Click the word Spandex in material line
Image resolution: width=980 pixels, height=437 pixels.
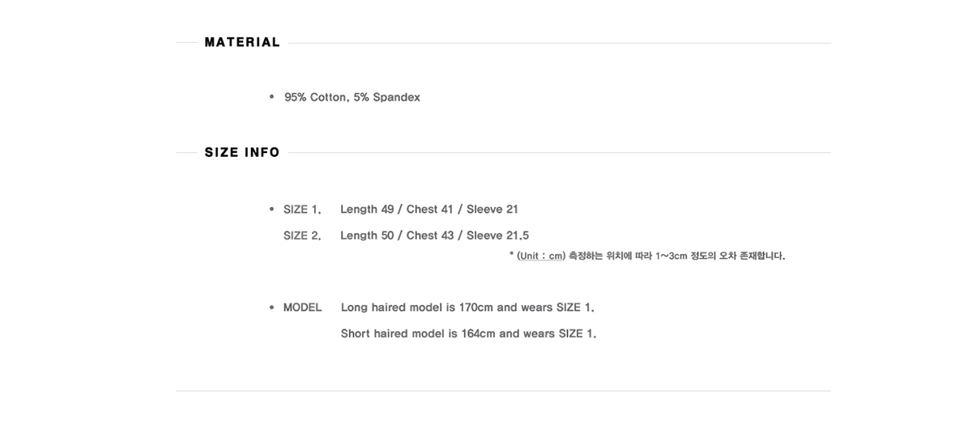tap(397, 97)
